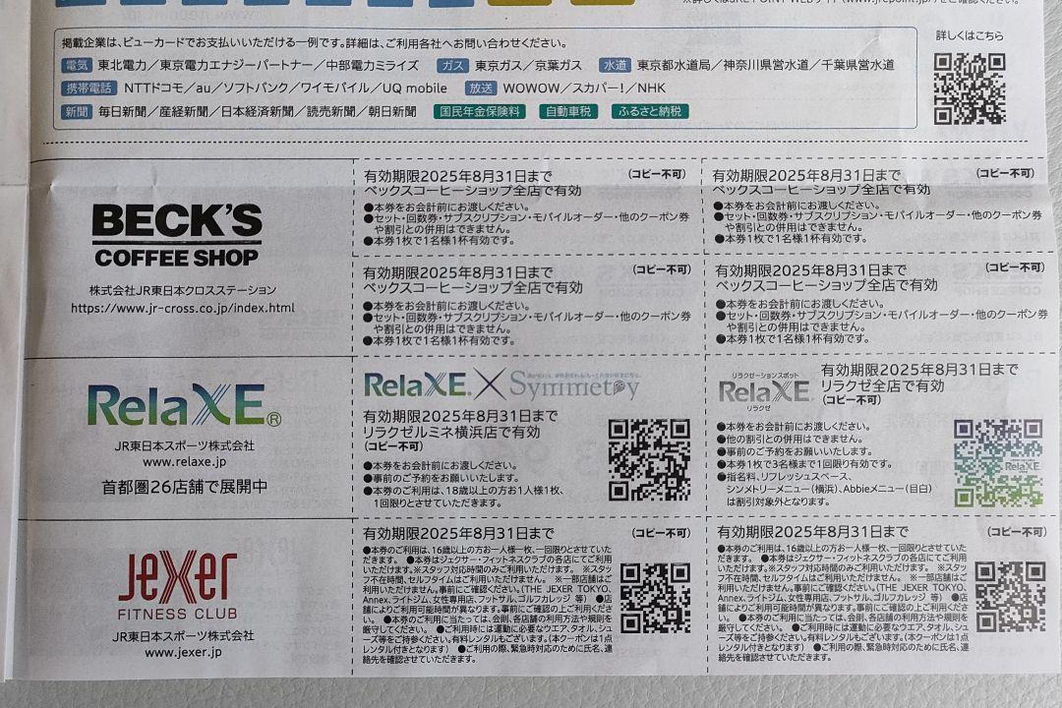Click JR東日本スポーツ株式会社 under the RelaXE logo
Viewport: 1062px width, 708px height.
tap(184, 445)
